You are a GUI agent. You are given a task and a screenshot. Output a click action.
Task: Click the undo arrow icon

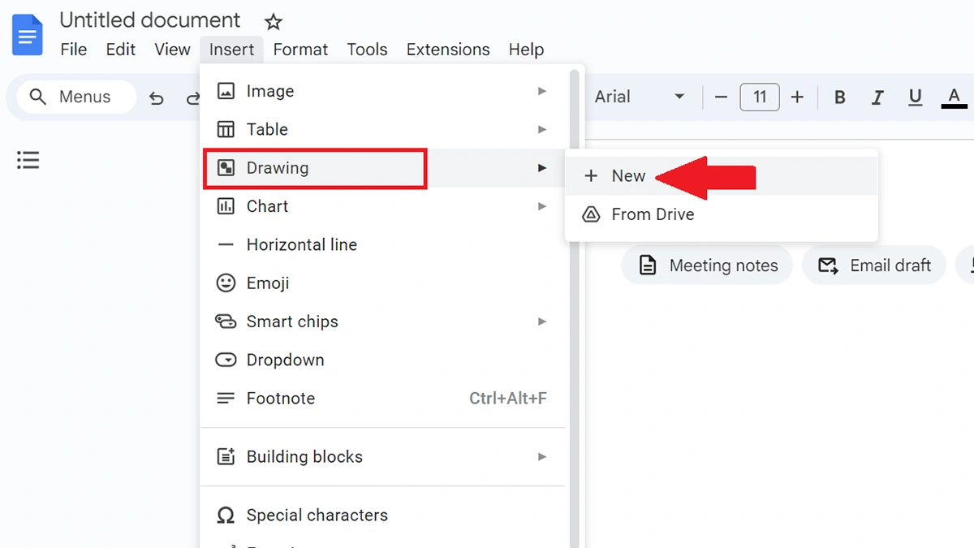157,98
